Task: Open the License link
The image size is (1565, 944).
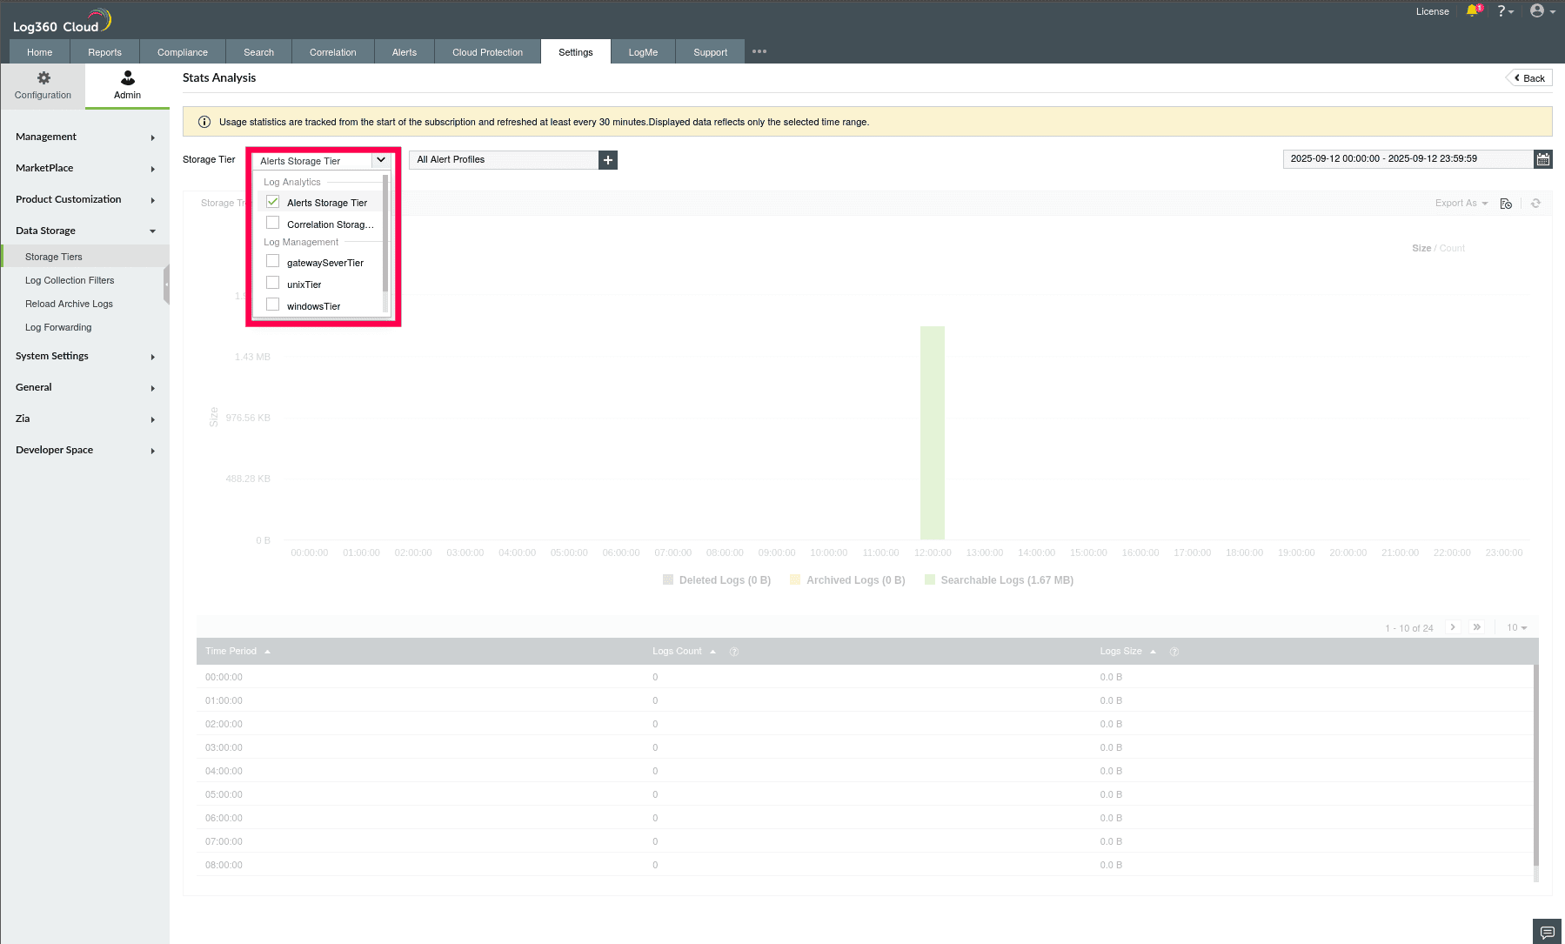Action: pyautogui.click(x=1433, y=11)
